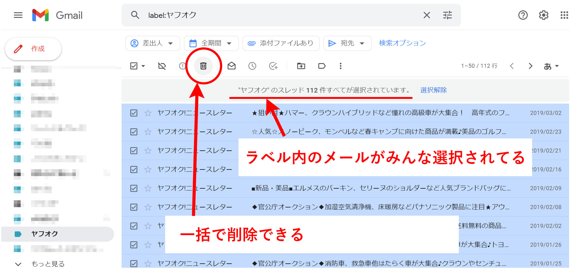Select the ヤフオク label in sidebar
This screenshot has height=269, width=571.
(x=58, y=234)
